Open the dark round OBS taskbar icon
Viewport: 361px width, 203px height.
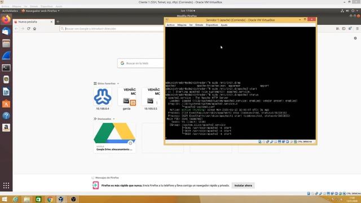(73, 199)
